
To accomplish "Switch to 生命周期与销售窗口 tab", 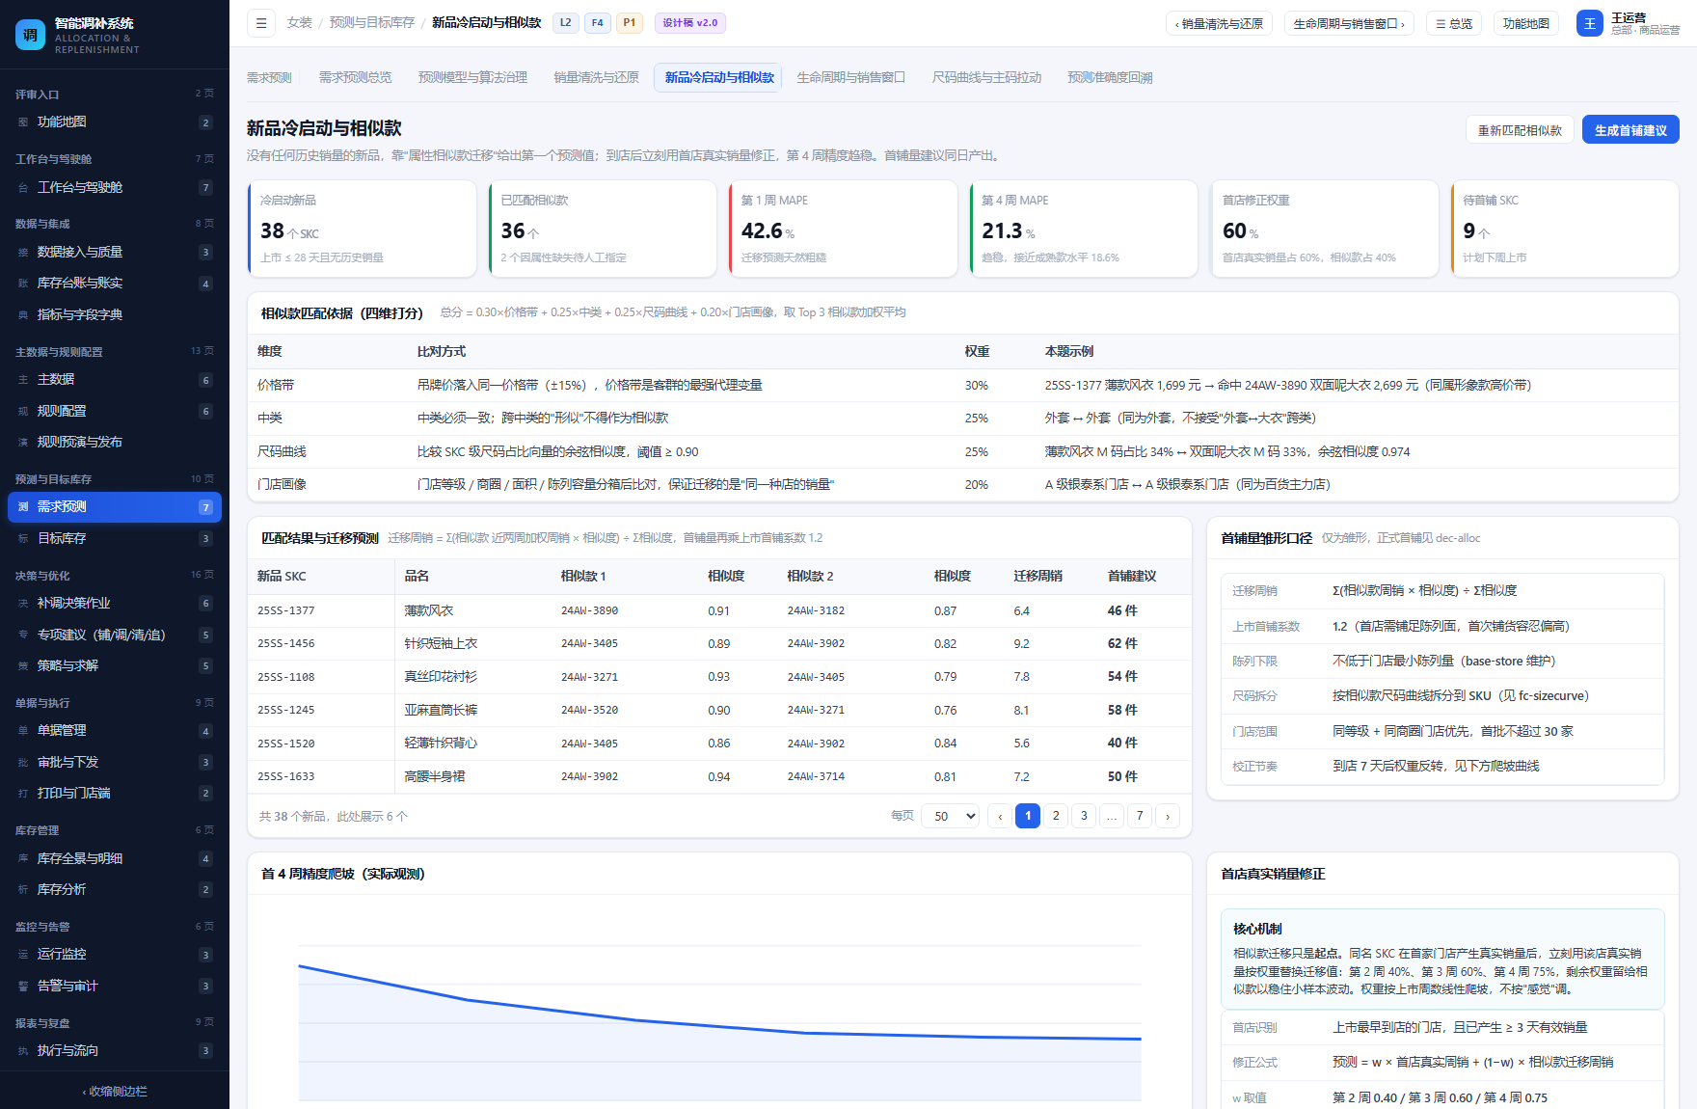I will tap(850, 78).
